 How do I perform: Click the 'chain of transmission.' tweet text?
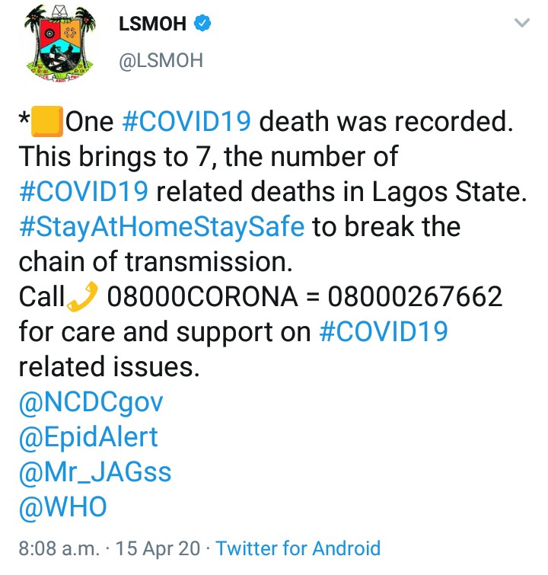click(x=155, y=262)
